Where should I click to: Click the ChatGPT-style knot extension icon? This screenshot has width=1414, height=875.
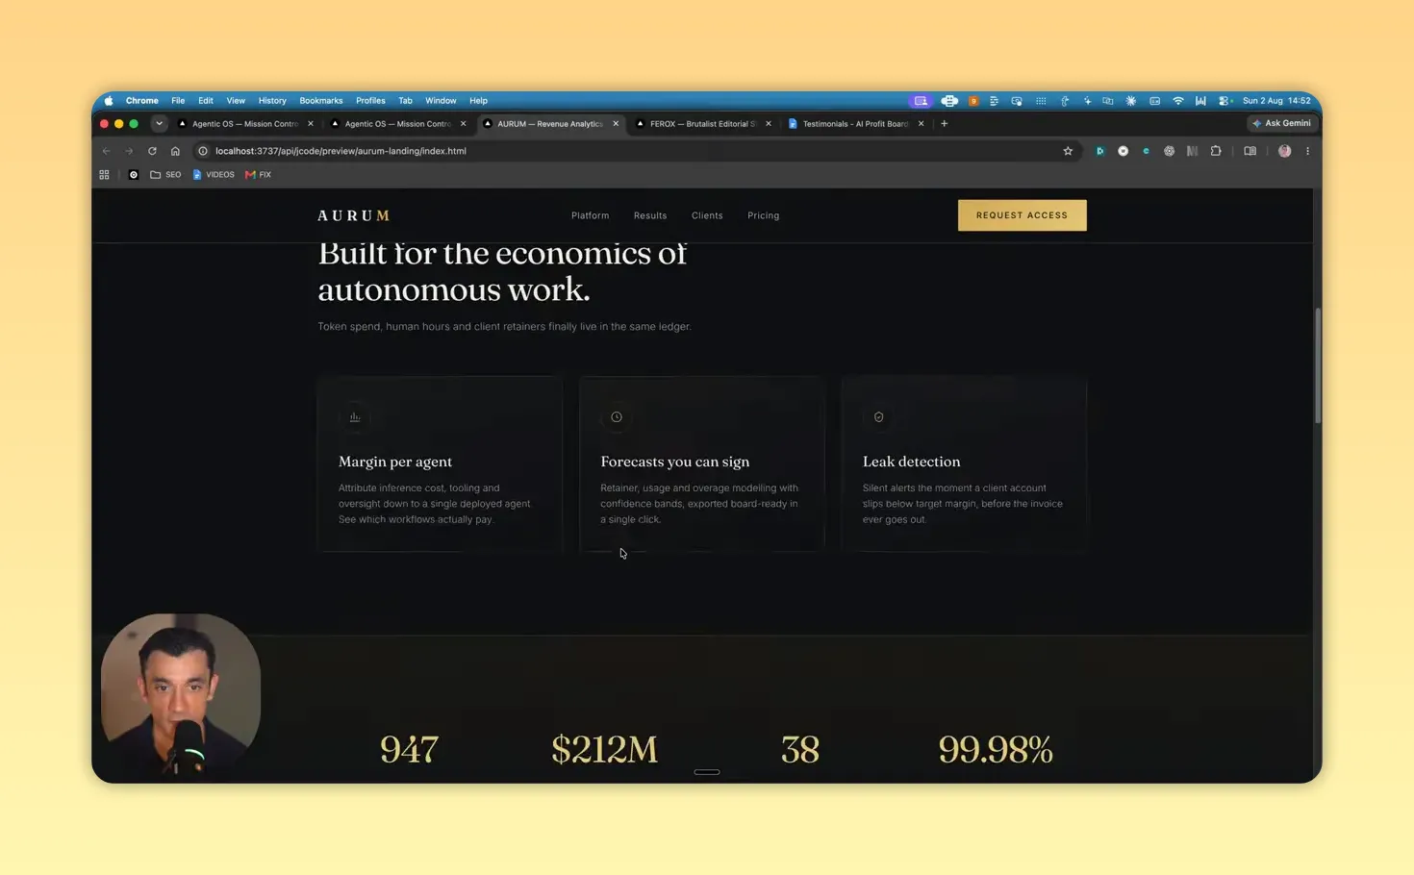[1169, 151]
